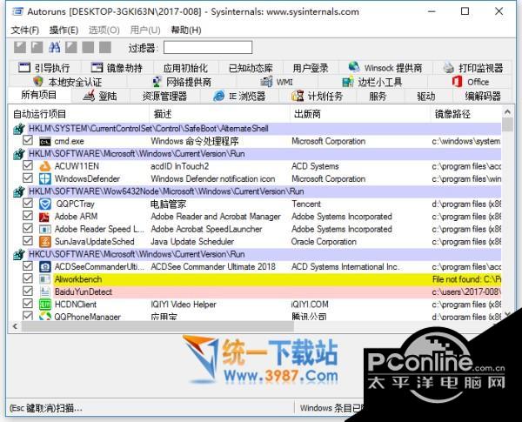Screen dimensions: 522x422
Task: Open the 边栏小工具 tab
Action: (372, 82)
